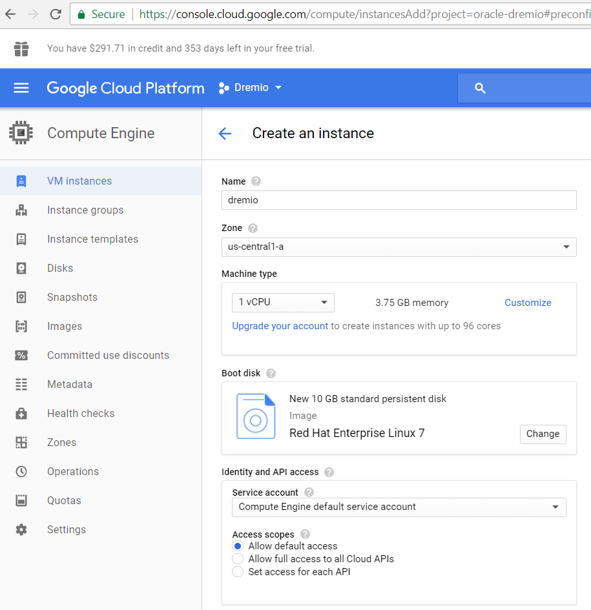591x610 pixels.
Task: Open Images sidebar item
Action: click(101, 326)
